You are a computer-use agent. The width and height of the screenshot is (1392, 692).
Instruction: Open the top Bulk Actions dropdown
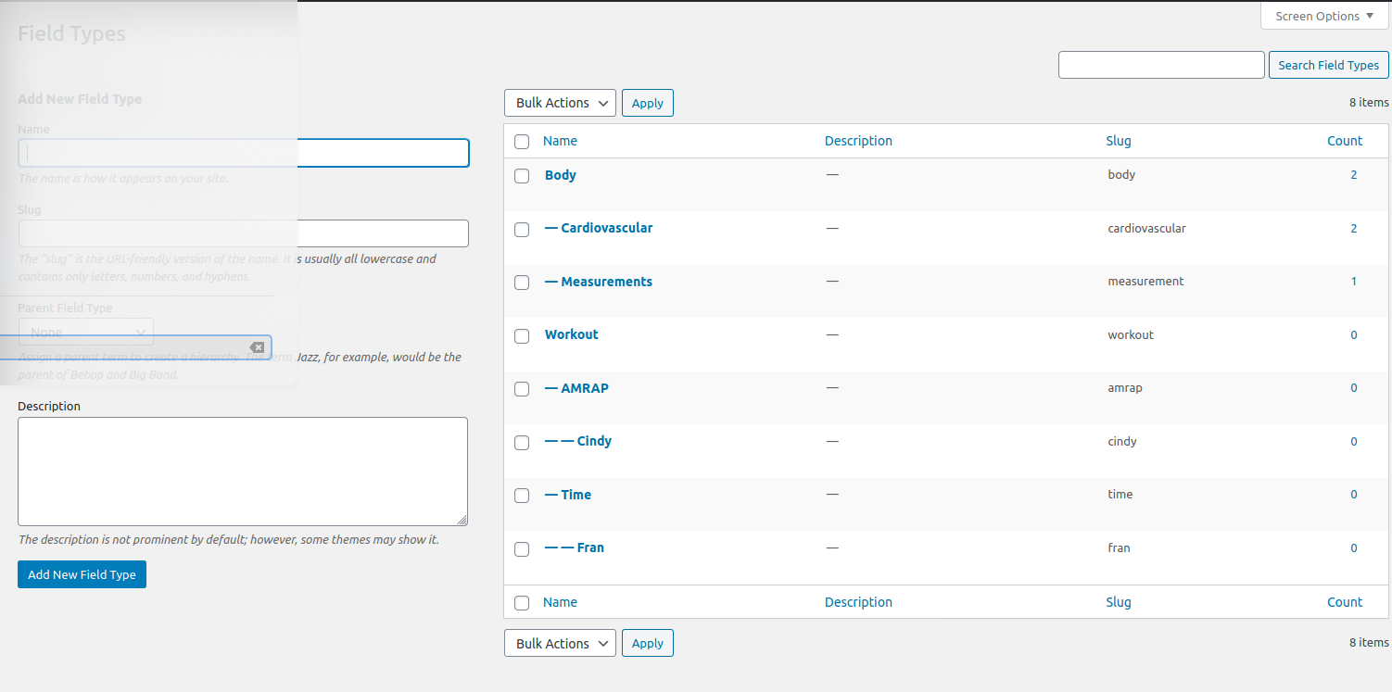coord(560,103)
